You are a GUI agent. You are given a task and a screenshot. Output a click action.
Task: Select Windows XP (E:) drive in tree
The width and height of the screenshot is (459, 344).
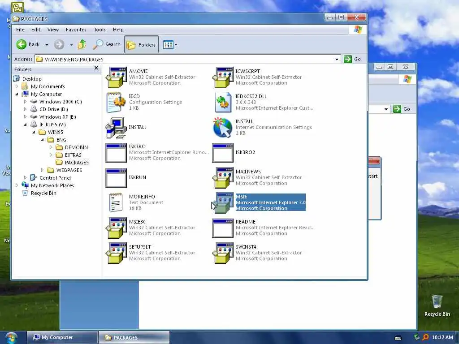pyautogui.click(x=57, y=117)
